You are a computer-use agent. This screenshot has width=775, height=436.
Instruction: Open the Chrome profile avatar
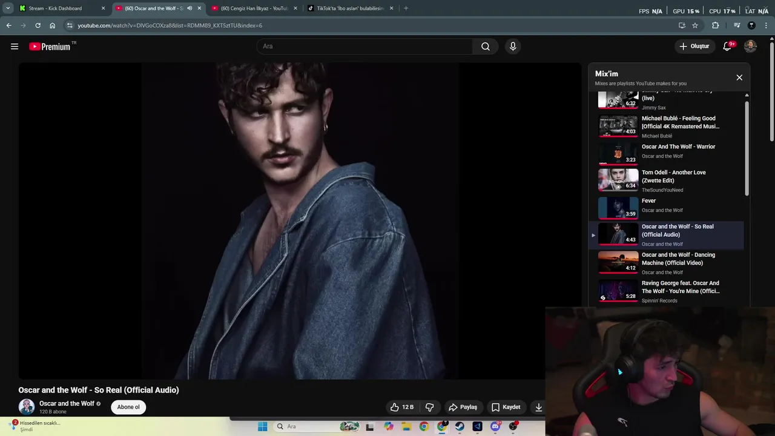(751, 25)
